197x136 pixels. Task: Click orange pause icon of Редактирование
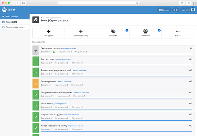point(36,84)
